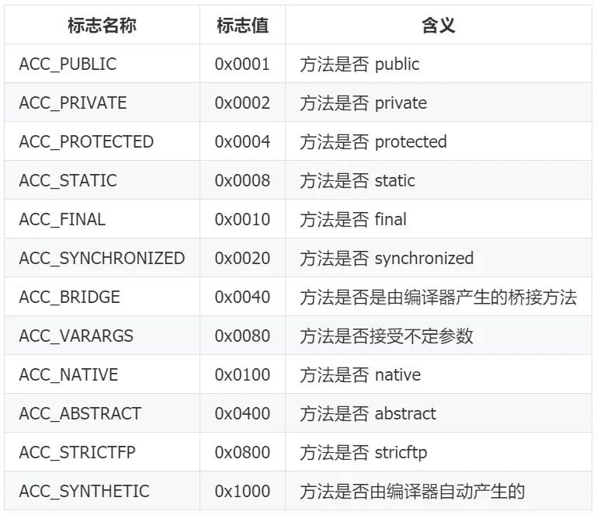The width and height of the screenshot is (597, 515).
Task: Click the ACC_ABSTRACT flag name
Action: (80, 413)
